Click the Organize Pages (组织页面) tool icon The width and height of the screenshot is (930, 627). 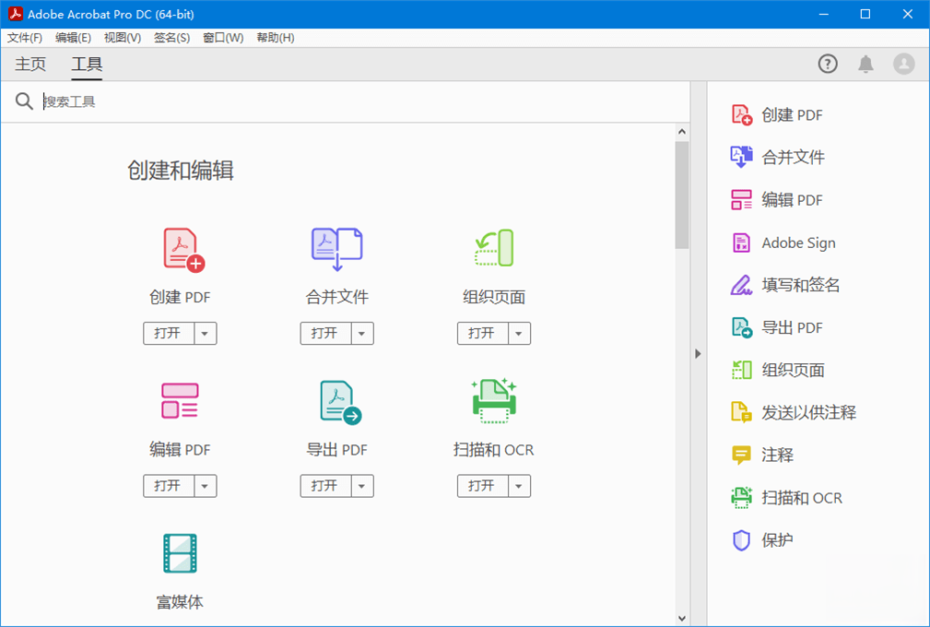point(493,248)
